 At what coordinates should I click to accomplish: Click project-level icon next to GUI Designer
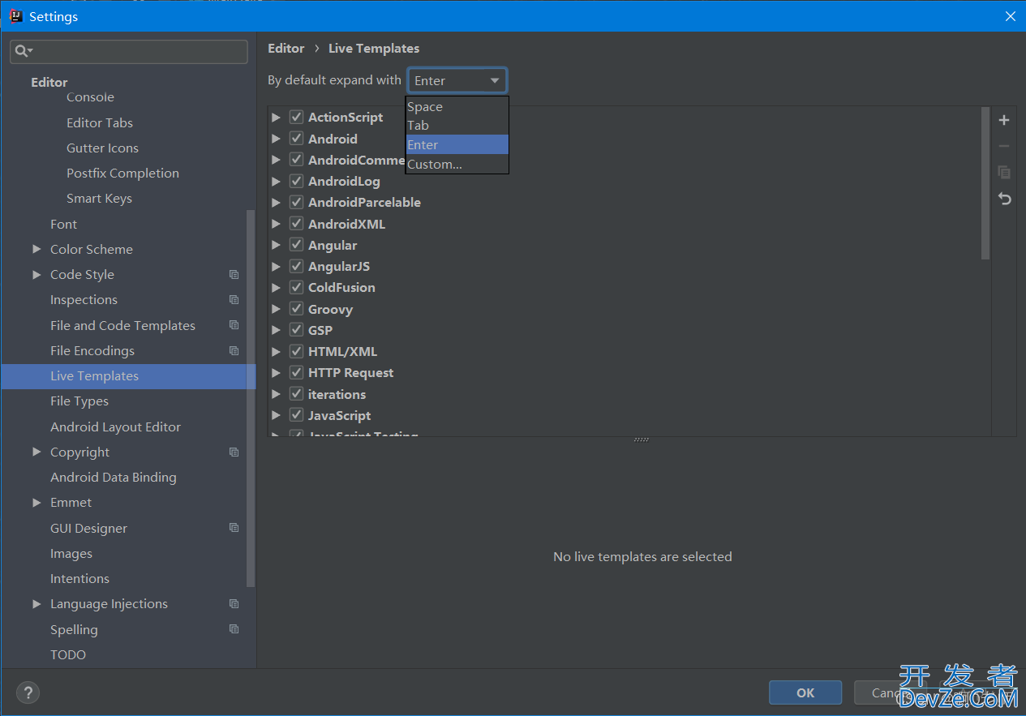tap(234, 528)
